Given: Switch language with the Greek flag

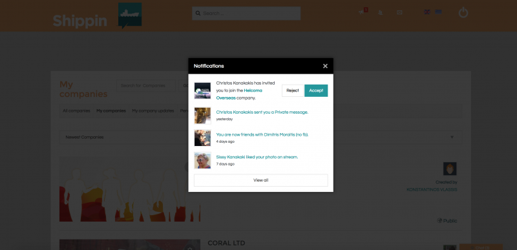Looking at the screenshot, I should [x=438, y=12].
